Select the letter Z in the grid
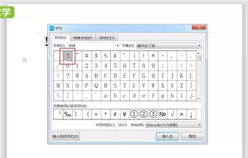The image size is (248, 158). 181,86
